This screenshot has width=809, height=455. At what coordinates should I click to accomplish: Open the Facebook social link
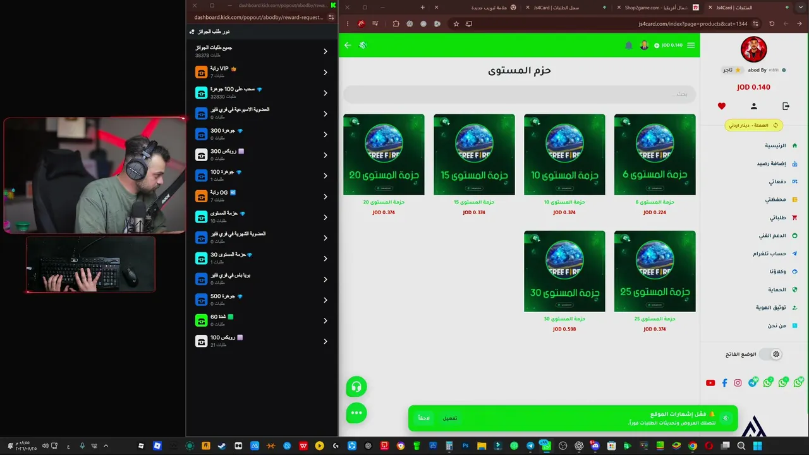724,383
